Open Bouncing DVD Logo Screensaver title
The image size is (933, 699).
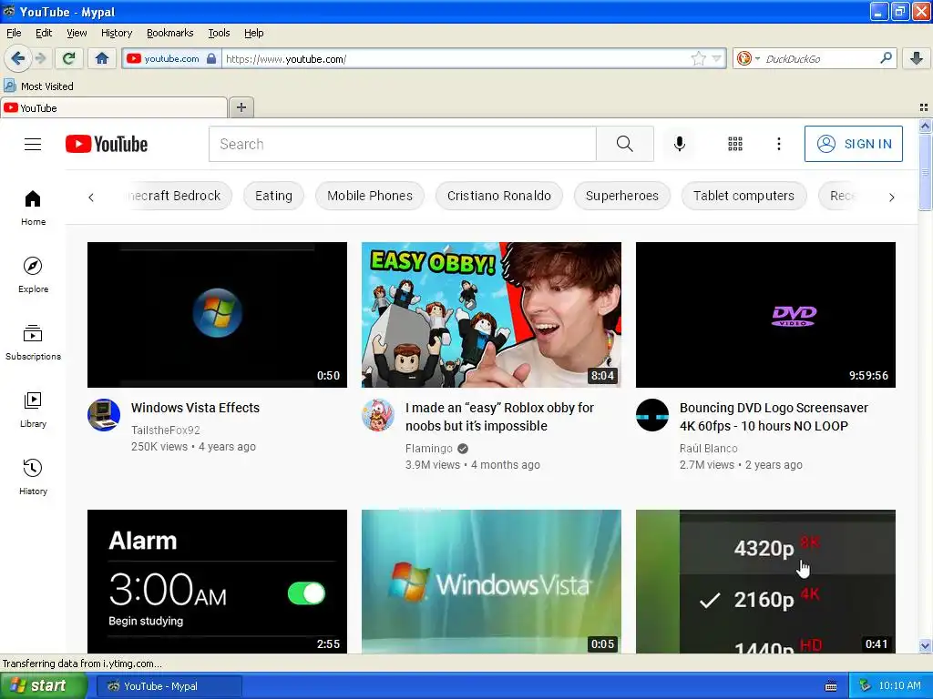click(774, 417)
